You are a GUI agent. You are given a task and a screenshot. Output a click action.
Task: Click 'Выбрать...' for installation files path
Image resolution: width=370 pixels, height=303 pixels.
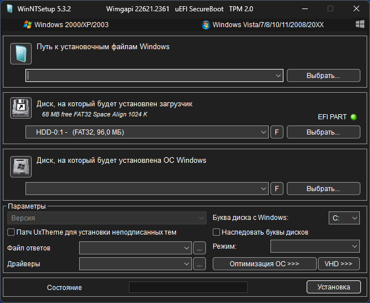[324, 76]
